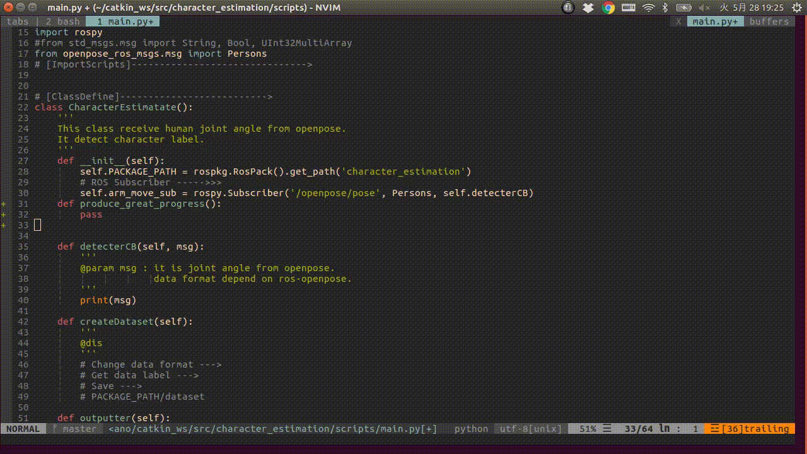
Task: Click the Chrome icon in system tray
Action: pos(608,8)
